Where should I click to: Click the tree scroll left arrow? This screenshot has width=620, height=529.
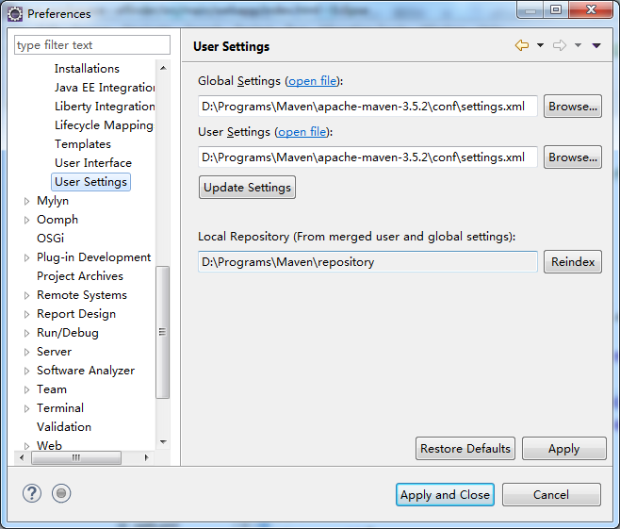coord(23,457)
